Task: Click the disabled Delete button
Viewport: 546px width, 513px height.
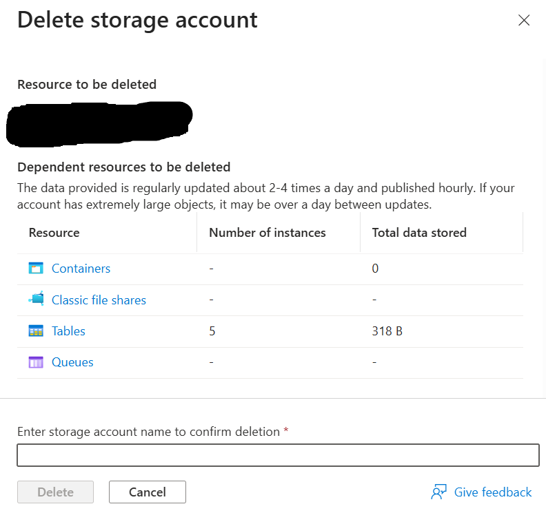Action: click(x=55, y=492)
